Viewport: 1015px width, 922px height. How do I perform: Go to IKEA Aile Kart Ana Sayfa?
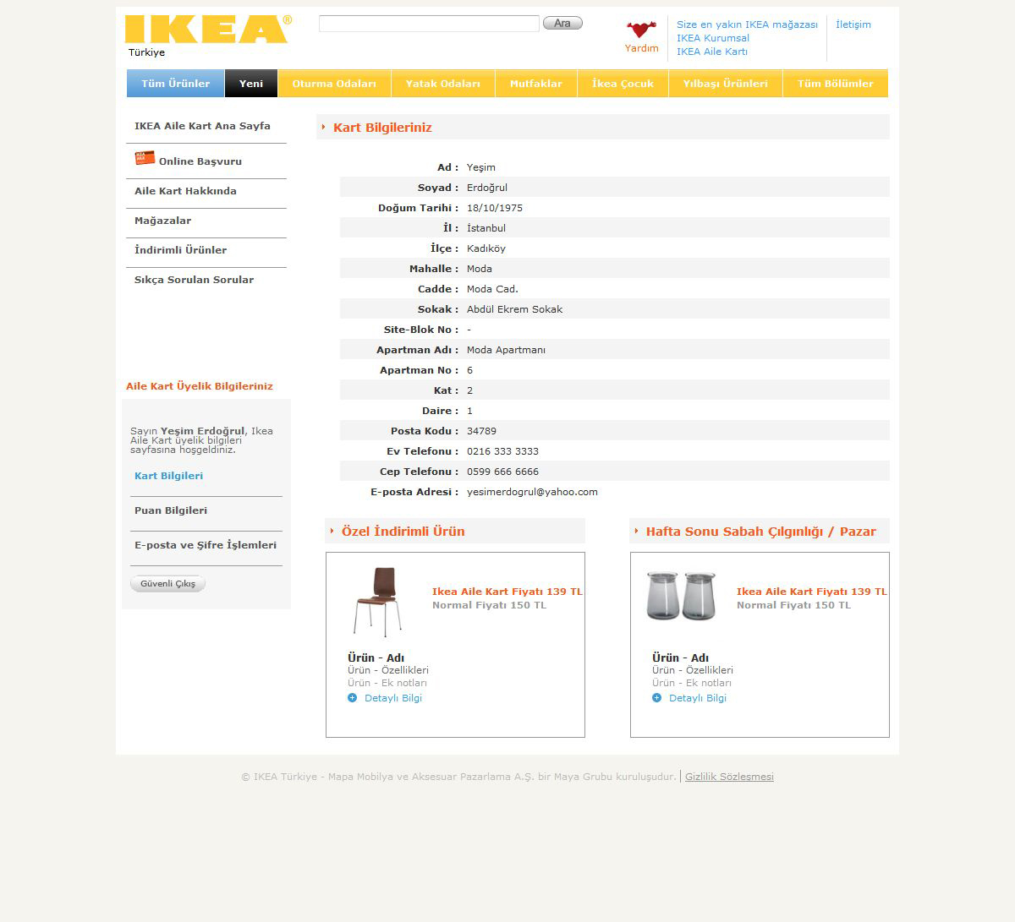(x=202, y=126)
